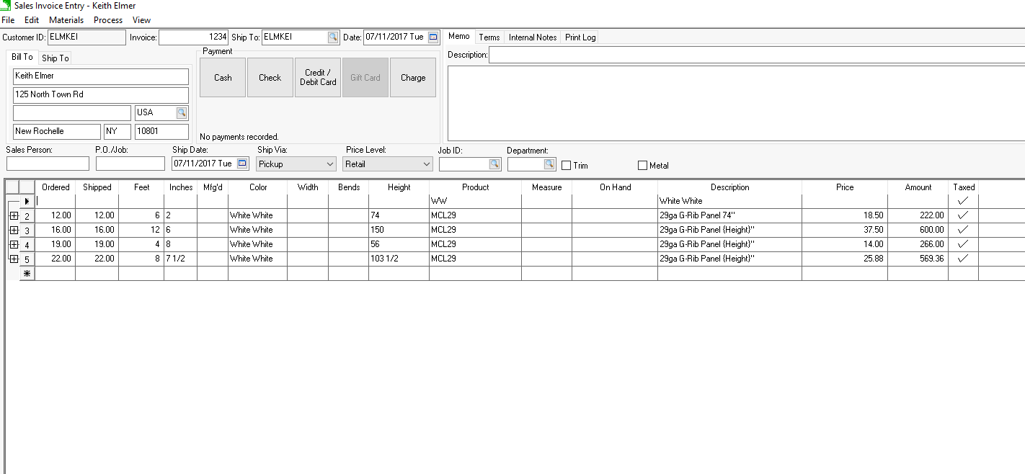This screenshot has width=1025, height=474.
Task: Open the Ship Via dropdown
Action: pos(330,164)
